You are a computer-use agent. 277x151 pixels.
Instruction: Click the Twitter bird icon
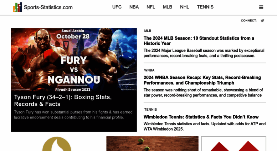pyautogui.click(x=262, y=21)
